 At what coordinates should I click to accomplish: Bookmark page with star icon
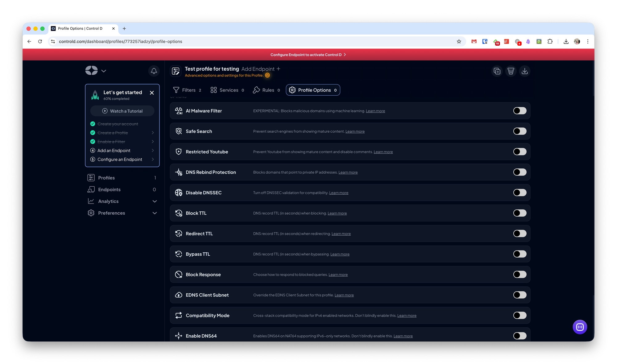(x=459, y=41)
